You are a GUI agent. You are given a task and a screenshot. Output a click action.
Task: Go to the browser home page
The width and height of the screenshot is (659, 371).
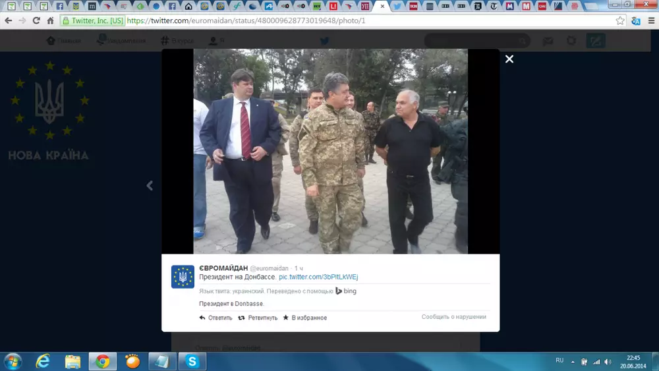(x=51, y=20)
